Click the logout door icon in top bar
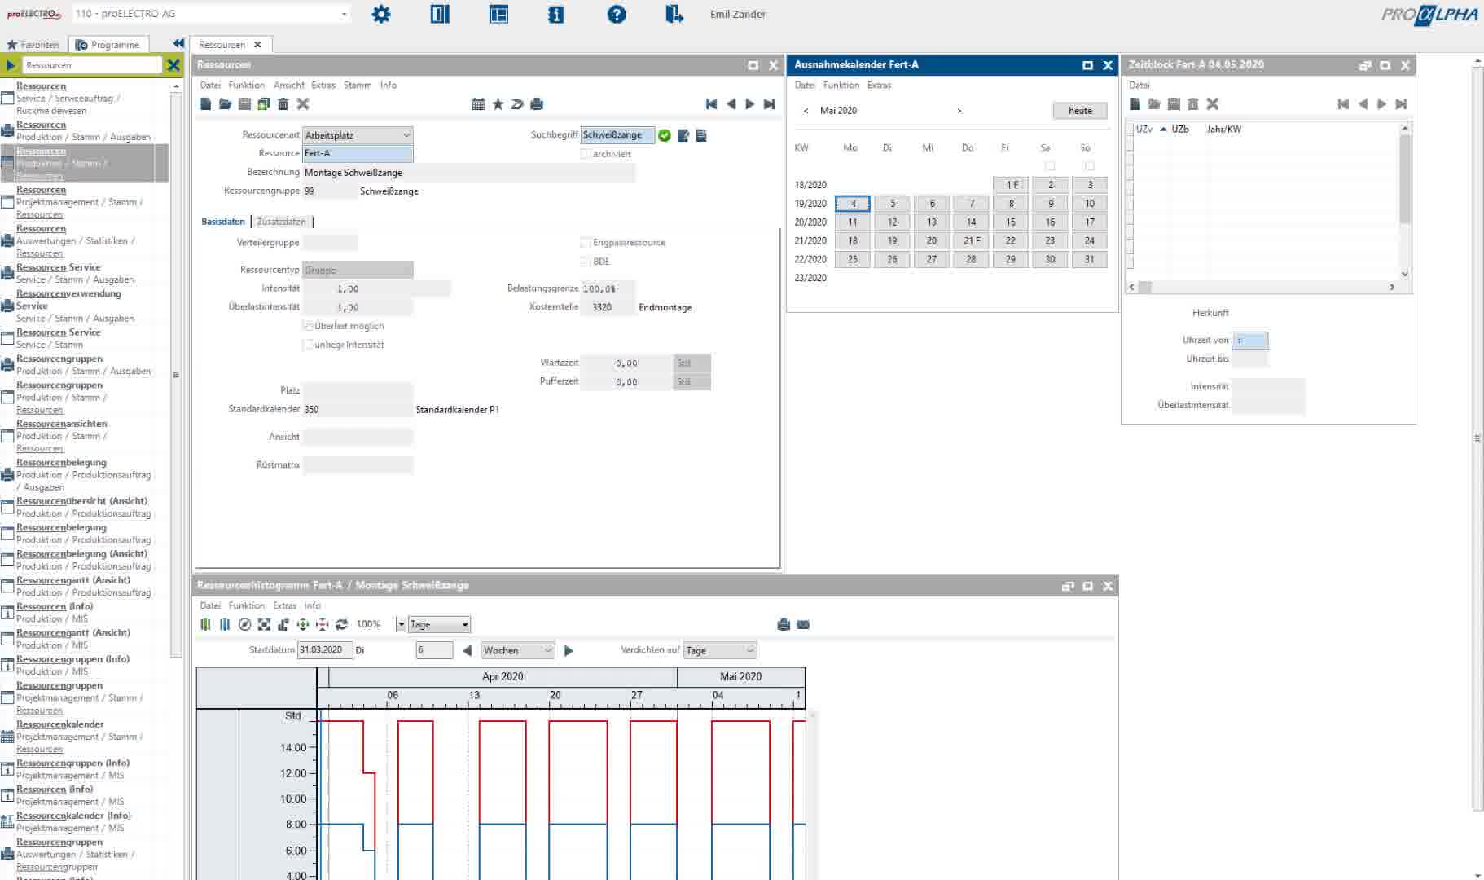The height and width of the screenshot is (880, 1484). 674,14
